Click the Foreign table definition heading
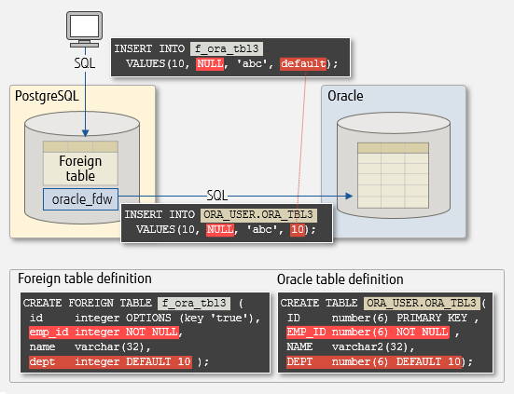 85,279
